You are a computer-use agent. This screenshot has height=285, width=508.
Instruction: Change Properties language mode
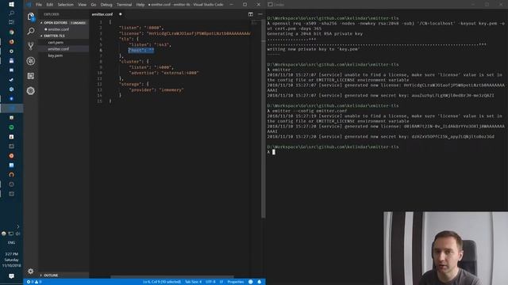pos(236,282)
